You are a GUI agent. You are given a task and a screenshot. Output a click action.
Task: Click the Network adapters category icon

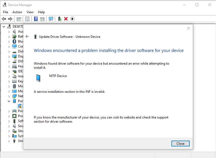click(x=14, y=96)
